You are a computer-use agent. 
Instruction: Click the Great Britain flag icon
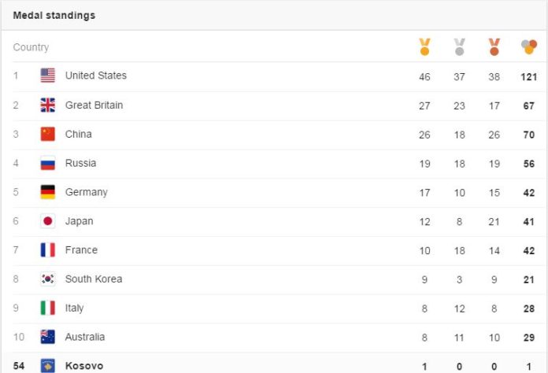[47, 105]
